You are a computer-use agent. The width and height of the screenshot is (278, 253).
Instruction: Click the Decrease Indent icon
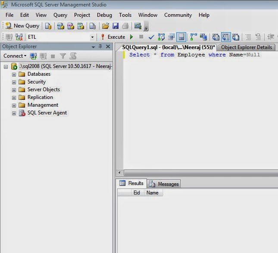coord(271,37)
